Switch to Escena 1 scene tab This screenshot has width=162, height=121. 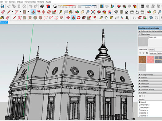click(4, 22)
